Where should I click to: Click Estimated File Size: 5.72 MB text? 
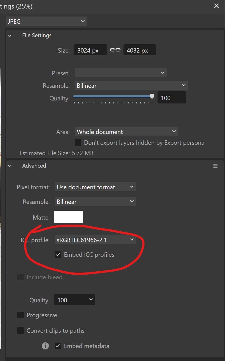(57, 153)
